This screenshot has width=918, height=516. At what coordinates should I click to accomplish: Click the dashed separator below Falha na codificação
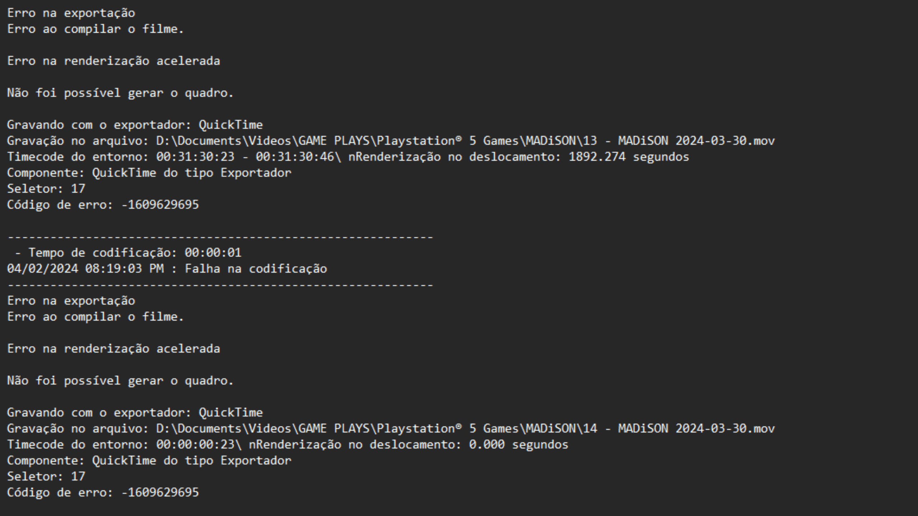pos(220,285)
